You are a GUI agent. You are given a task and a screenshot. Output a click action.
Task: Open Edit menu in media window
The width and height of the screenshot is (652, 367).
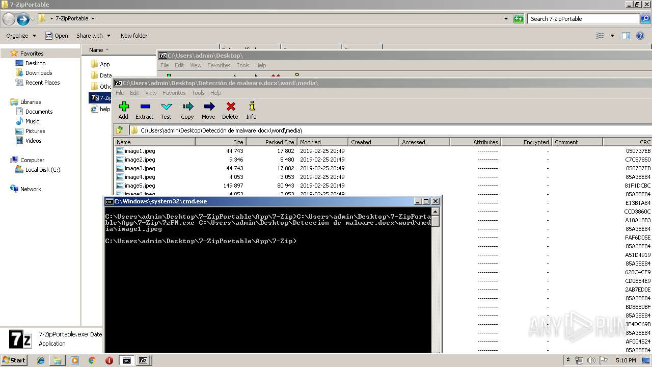tap(134, 93)
